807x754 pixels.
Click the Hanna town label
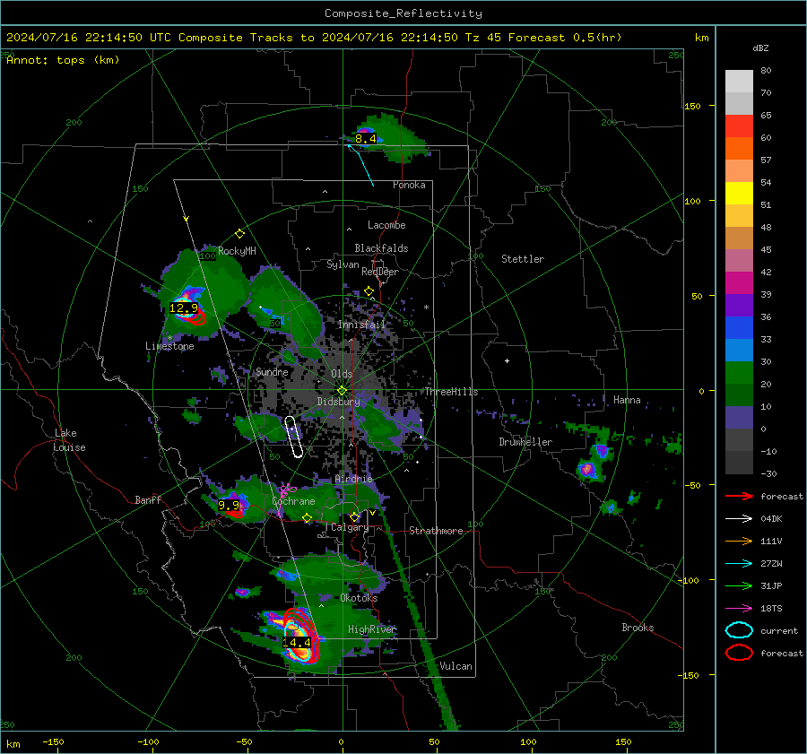coord(627,400)
